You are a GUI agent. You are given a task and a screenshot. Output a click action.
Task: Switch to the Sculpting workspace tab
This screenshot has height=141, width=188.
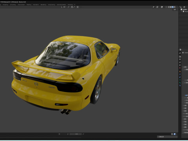5,5
